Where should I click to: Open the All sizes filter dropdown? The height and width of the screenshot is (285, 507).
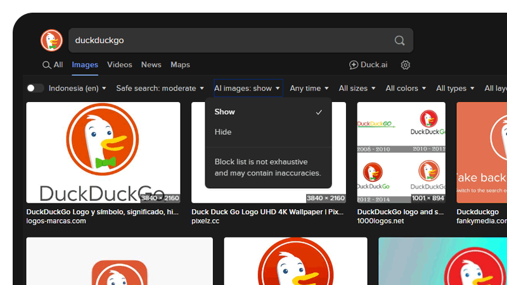click(x=357, y=88)
